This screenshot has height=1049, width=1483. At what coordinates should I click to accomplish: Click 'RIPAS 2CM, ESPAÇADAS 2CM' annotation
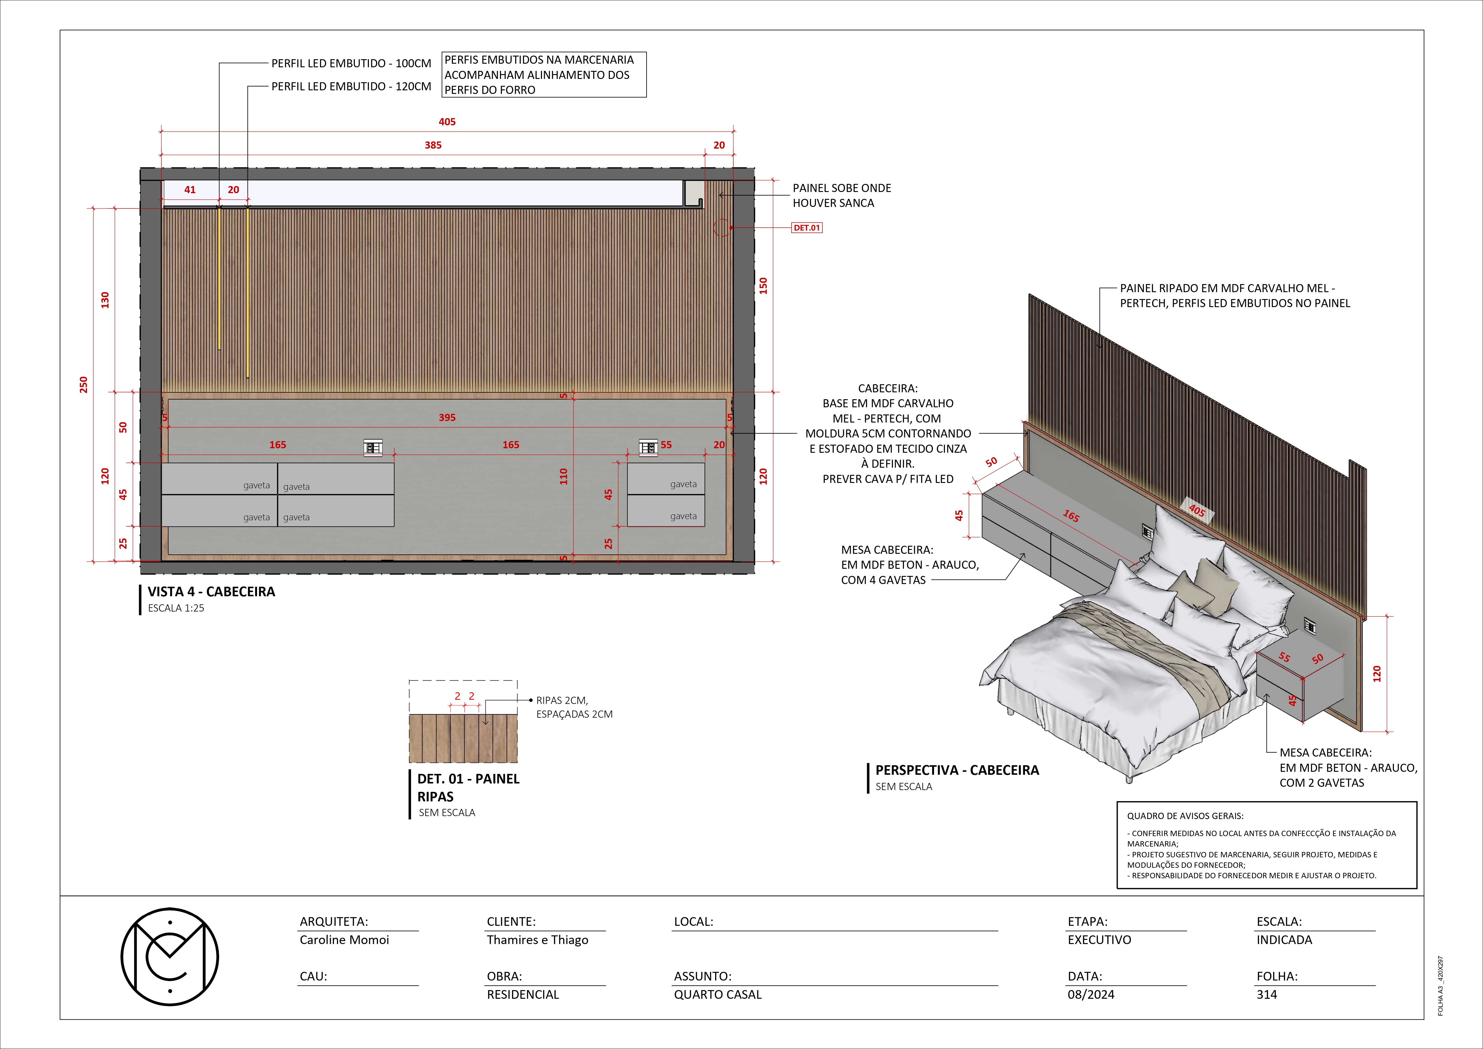tap(574, 707)
